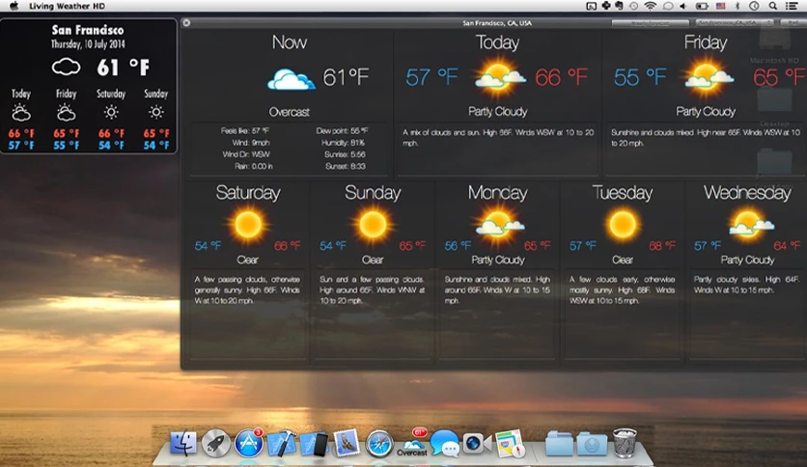
Task: Click the Wednesday heading in forecast window
Action: (x=747, y=193)
